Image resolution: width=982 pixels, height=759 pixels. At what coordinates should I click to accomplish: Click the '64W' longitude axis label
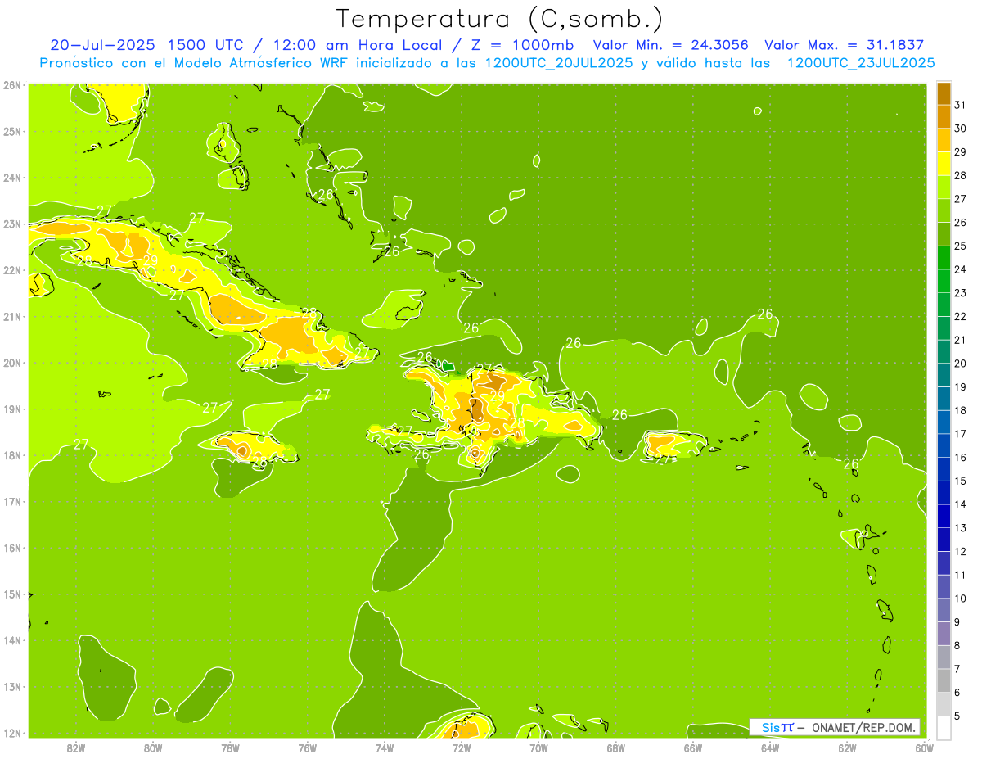(770, 748)
